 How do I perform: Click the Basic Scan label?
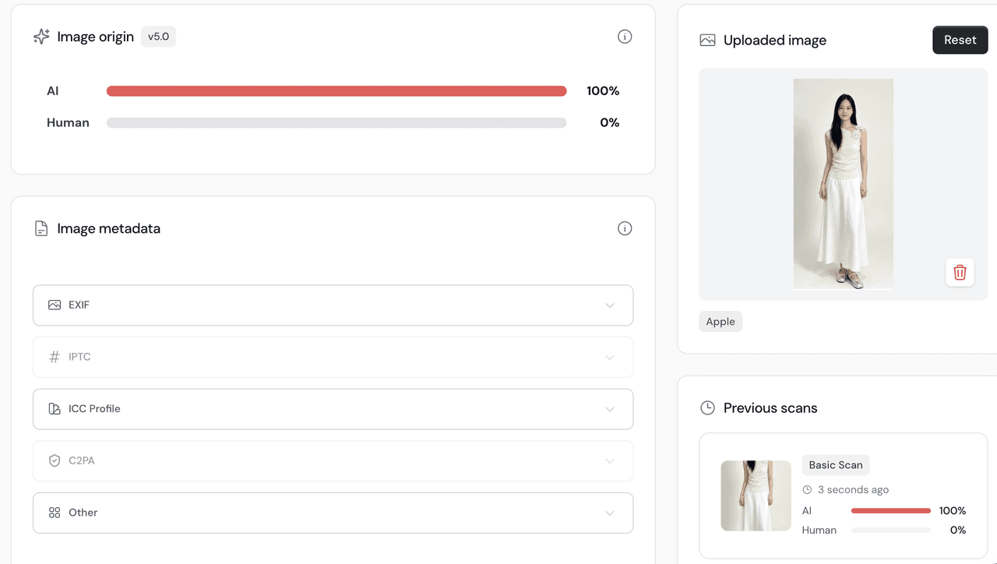click(x=836, y=465)
